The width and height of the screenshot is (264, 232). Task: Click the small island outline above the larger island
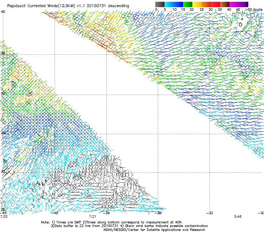click(x=242, y=19)
